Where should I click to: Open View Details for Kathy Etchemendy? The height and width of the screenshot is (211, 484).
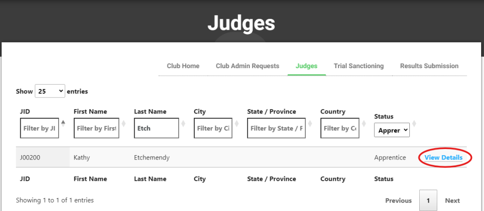click(x=443, y=158)
